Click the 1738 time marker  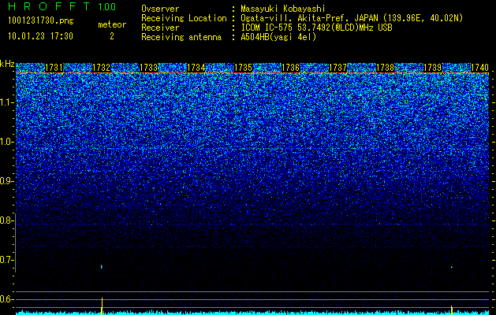386,68
